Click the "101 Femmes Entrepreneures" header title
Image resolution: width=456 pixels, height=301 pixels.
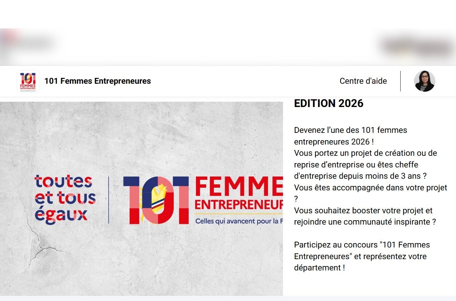[97, 81]
